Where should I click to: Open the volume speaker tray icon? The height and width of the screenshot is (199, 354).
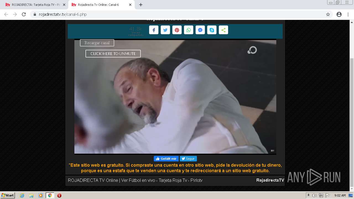(314, 195)
